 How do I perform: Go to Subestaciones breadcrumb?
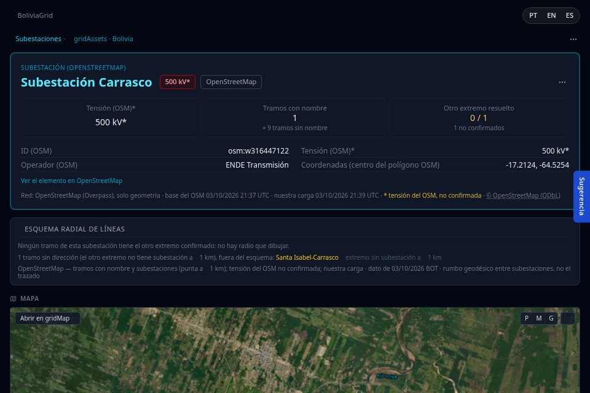(38, 39)
